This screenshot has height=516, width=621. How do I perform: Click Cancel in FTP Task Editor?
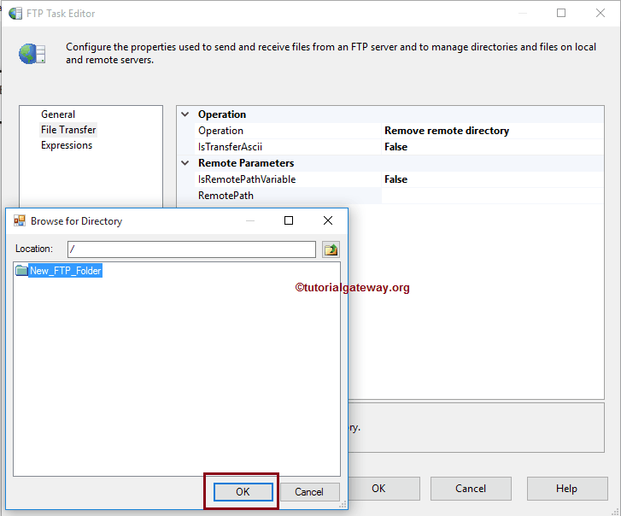point(471,489)
